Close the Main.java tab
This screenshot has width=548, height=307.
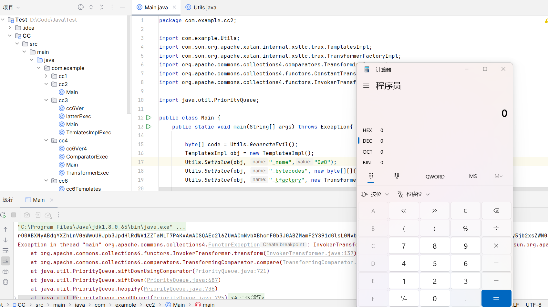[x=174, y=7]
